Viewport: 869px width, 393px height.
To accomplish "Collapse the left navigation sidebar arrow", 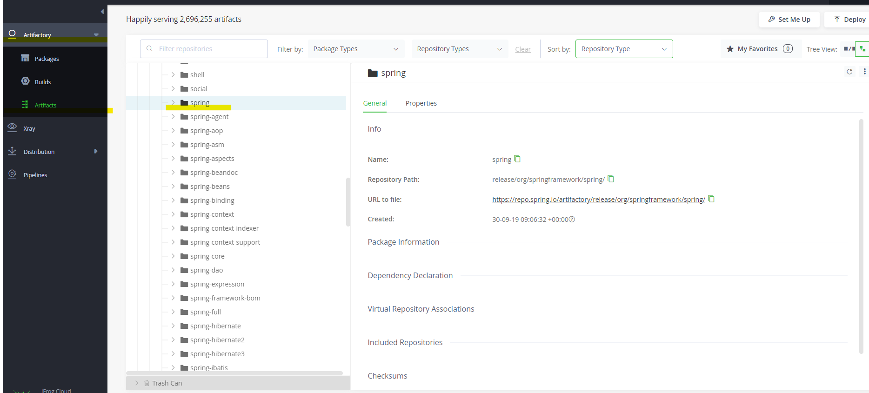I will tap(102, 12).
